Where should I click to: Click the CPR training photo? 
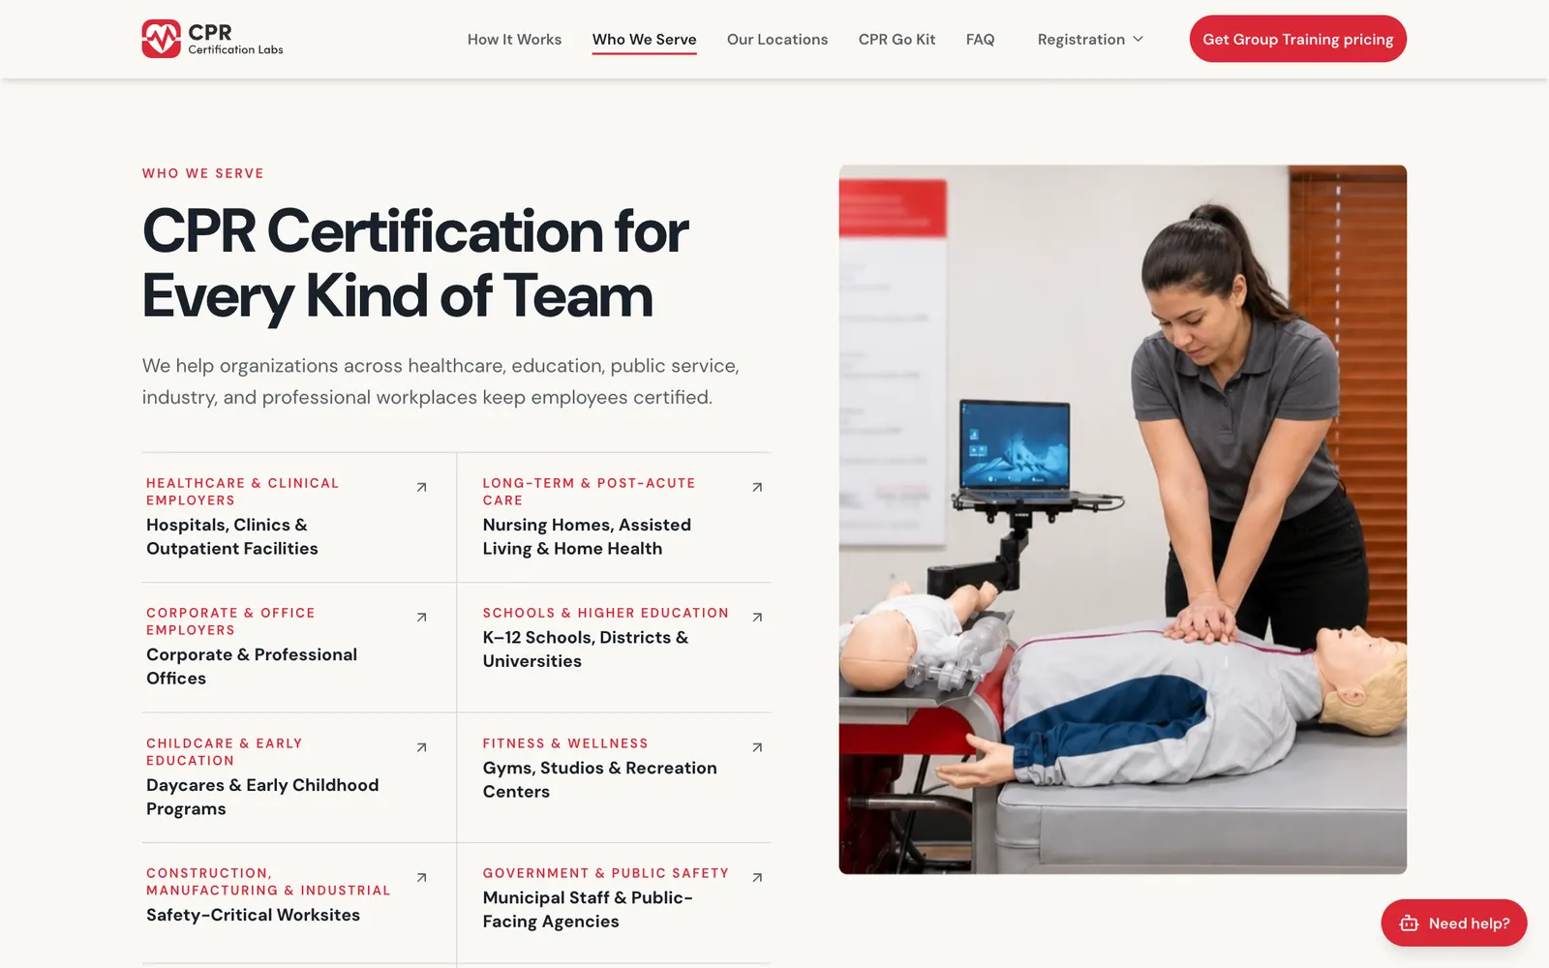tap(1122, 519)
